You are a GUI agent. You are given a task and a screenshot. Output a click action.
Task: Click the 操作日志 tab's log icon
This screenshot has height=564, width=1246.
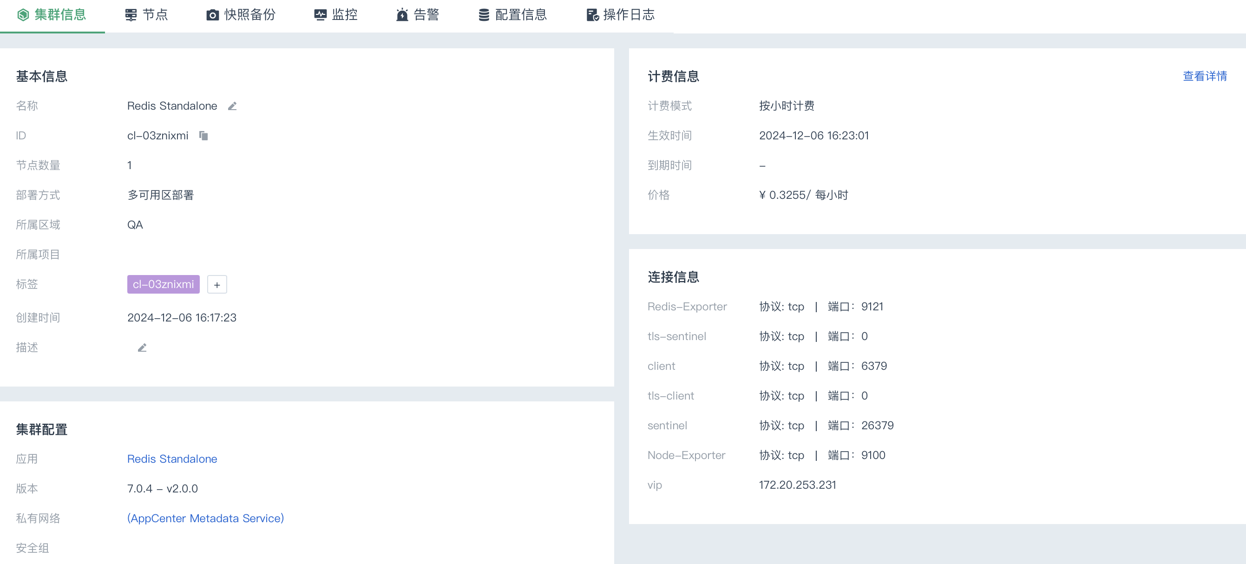pyautogui.click(x=592, y=15)
